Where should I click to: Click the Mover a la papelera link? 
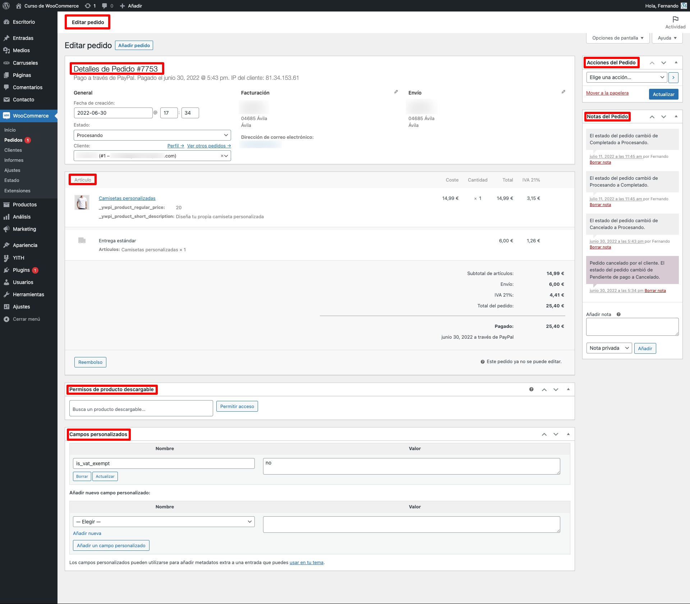pos(607,93)
